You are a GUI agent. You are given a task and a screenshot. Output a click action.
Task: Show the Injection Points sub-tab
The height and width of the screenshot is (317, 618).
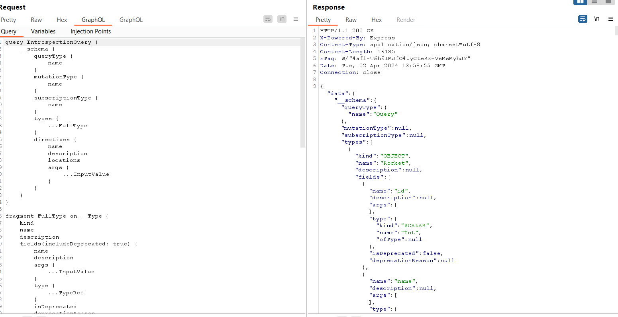coord(90,31)
